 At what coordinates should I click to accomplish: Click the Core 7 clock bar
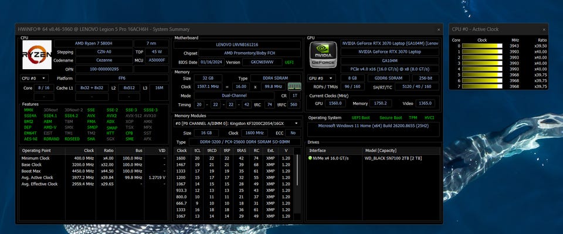(482, 86)
